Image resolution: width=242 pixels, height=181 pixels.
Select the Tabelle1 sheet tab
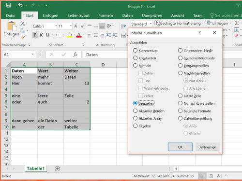(36, 168)
